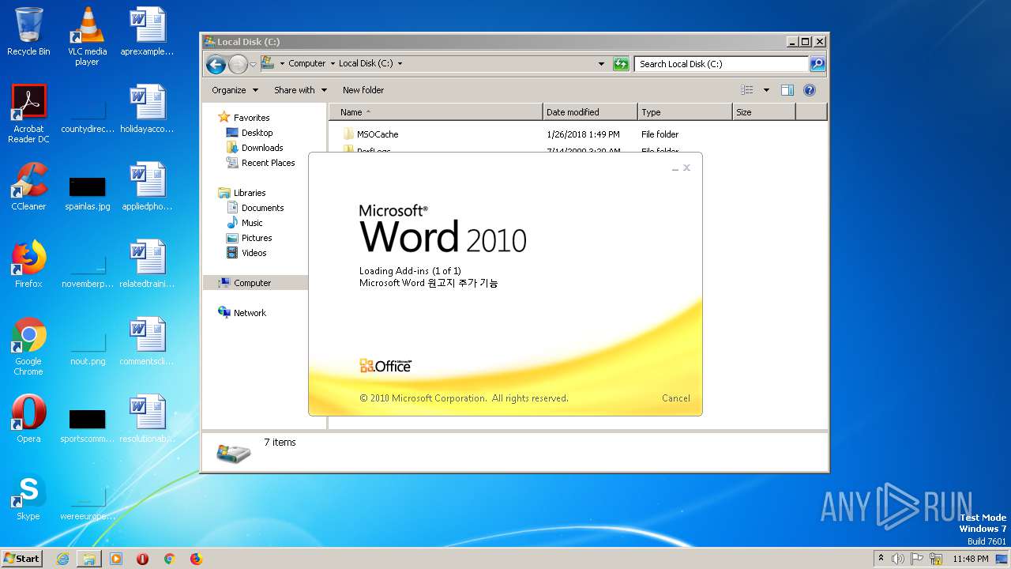Viewport: 1011px width, 569px height.
Task: Open the Organize dropdown menu
Action: 235,90
